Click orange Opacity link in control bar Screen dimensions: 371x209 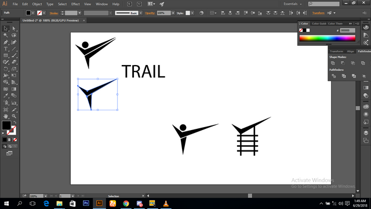tap(150, 13)
